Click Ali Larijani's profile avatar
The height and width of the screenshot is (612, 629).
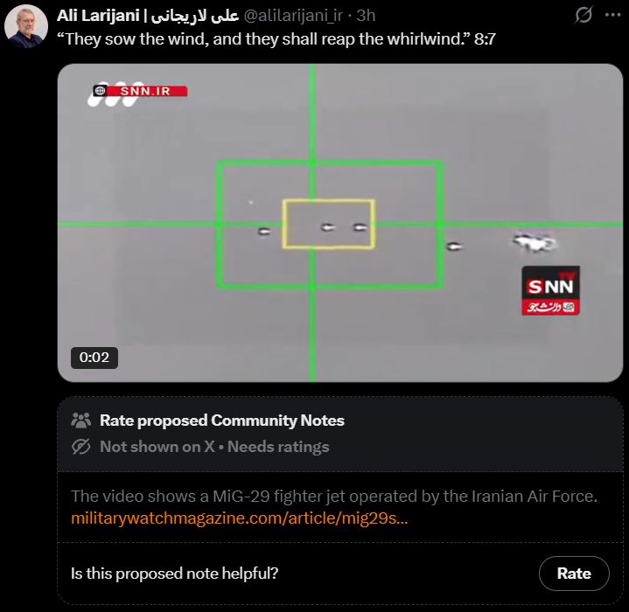[x=26, y=26]
